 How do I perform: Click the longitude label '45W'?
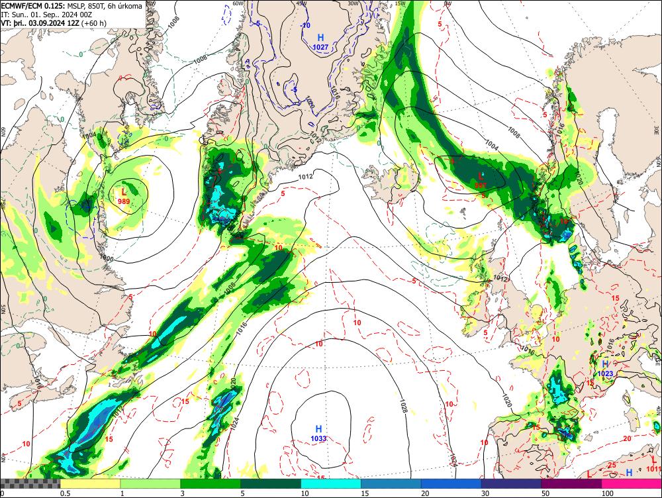301,3
